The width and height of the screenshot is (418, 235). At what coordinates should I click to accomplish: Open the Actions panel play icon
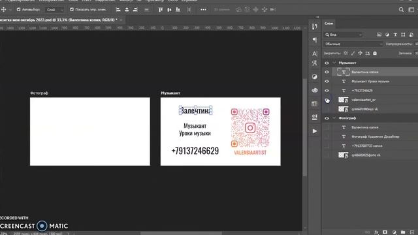coord(315,131)
